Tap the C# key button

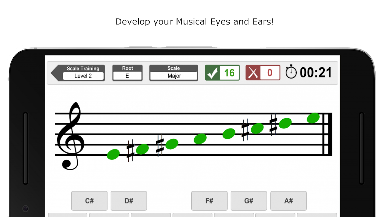pos(89,201)
